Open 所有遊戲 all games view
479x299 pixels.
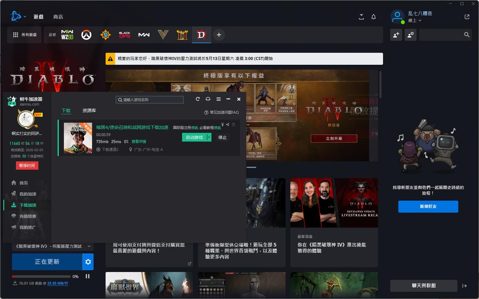point(25,35)
